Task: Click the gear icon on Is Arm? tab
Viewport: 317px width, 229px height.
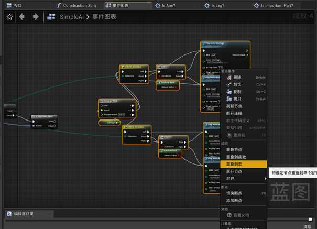Action: pyautogui.click(x=158, y=5)
